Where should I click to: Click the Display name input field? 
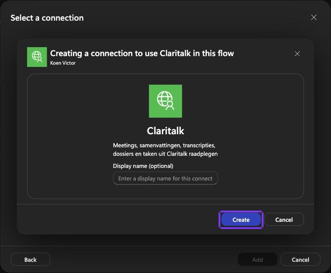[165, 178]
